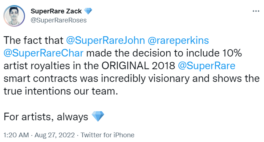The width and height of the screenshot is (264, 142).
Task: Click SuperRare Zack's profile avatar
Action: [x=14, y=16]
